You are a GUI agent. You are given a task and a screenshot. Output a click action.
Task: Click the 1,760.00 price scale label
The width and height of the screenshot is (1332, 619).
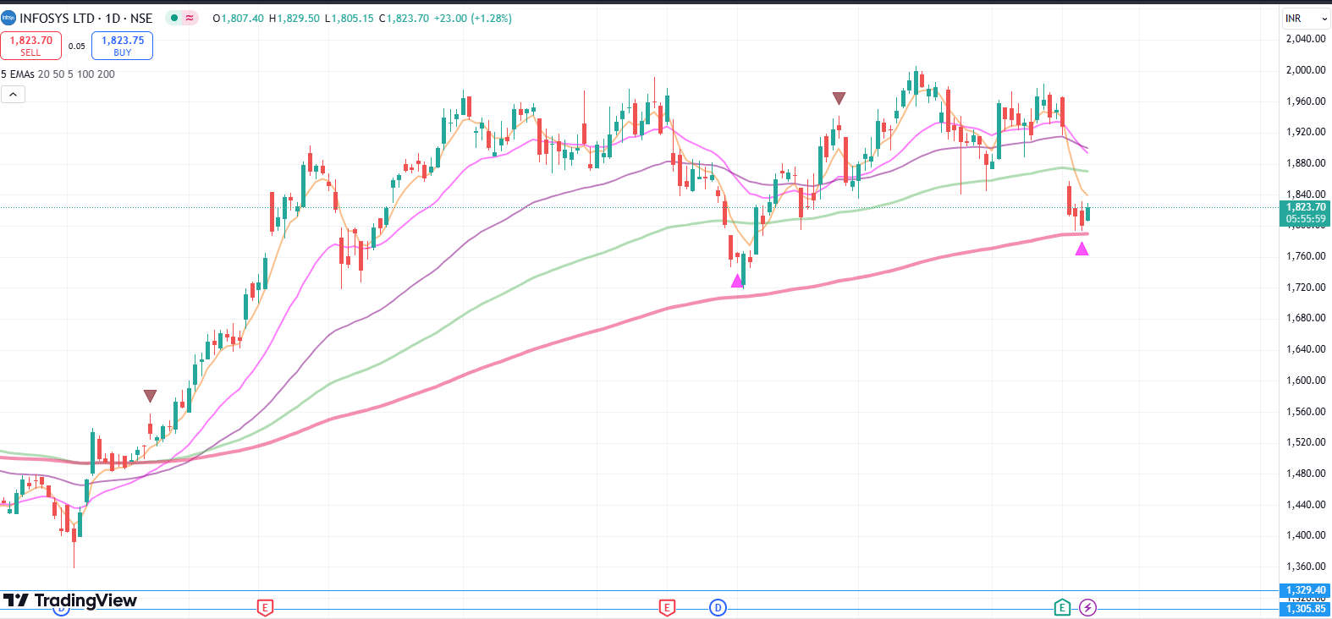1306,256
